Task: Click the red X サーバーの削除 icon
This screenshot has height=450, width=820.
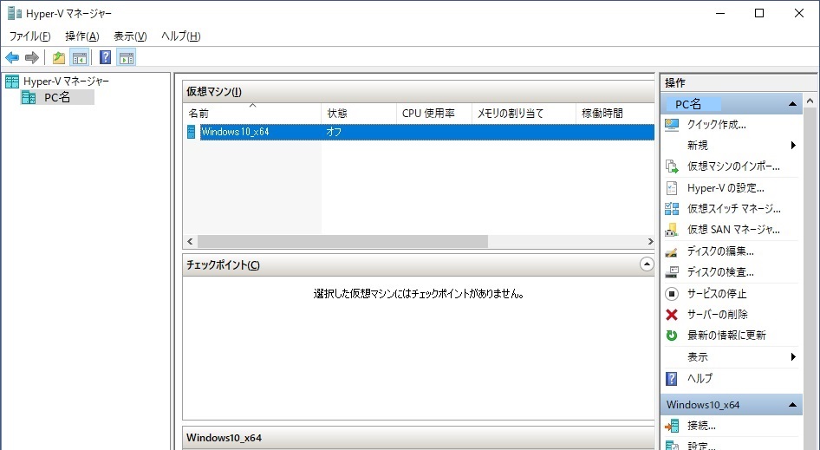Action: point(672,315)
